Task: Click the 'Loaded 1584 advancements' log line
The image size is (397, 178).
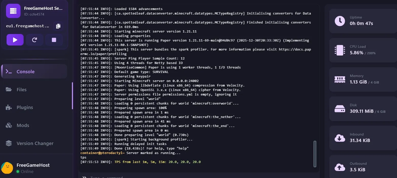Action: [122, 9]
